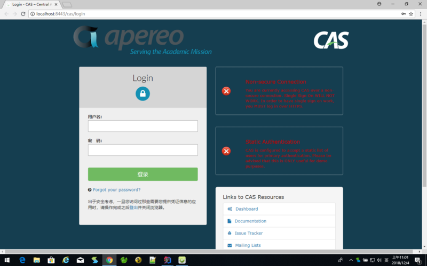Click the browser forward arrow

pos(15,14)
